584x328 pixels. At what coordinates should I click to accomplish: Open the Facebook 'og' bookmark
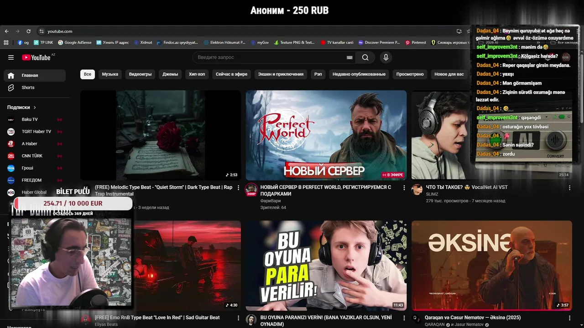[x=24, y=42]
